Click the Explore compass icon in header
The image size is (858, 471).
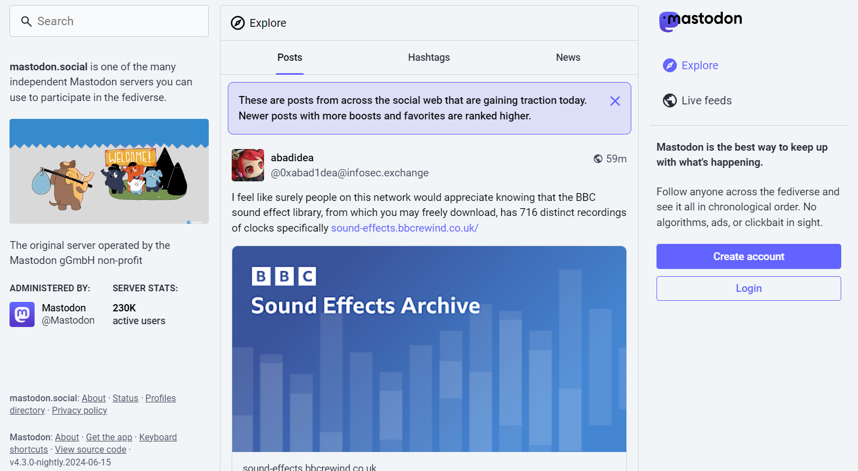click(238, 23)
